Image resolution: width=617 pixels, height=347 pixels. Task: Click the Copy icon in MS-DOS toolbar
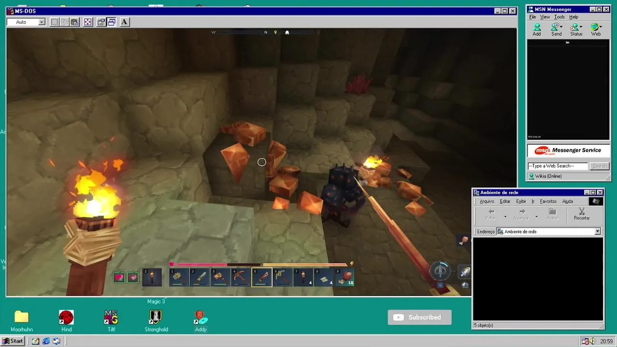coord(65,22)
